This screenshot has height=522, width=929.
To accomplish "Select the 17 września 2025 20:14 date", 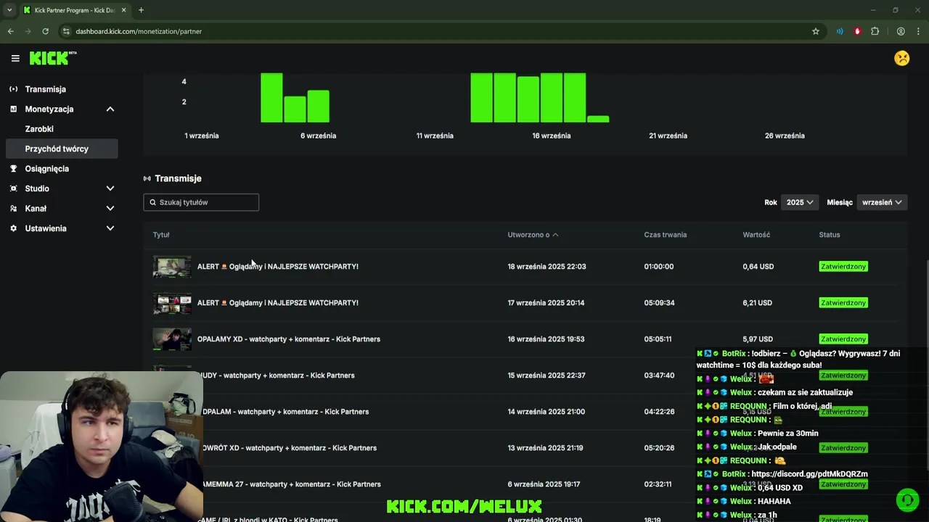I will [546, 303].
